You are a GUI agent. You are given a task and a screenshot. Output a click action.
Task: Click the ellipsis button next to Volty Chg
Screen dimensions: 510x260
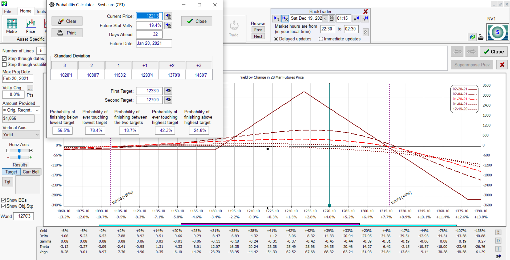30,88
